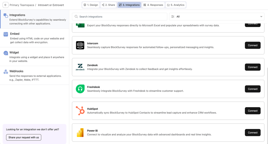This screenshot has width=268, height=144.
Task: Click the back arrow button
Action: point(6,5)
